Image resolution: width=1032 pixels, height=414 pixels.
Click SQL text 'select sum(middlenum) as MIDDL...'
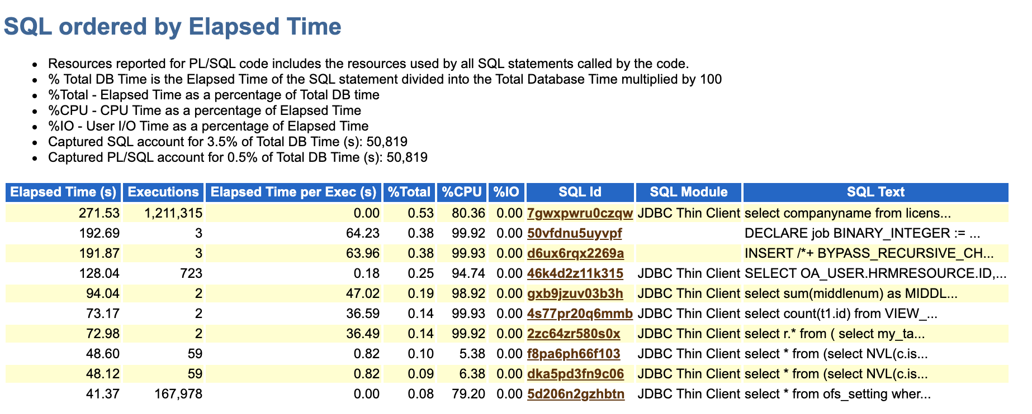pyautogui.click(x=851, y=293)
